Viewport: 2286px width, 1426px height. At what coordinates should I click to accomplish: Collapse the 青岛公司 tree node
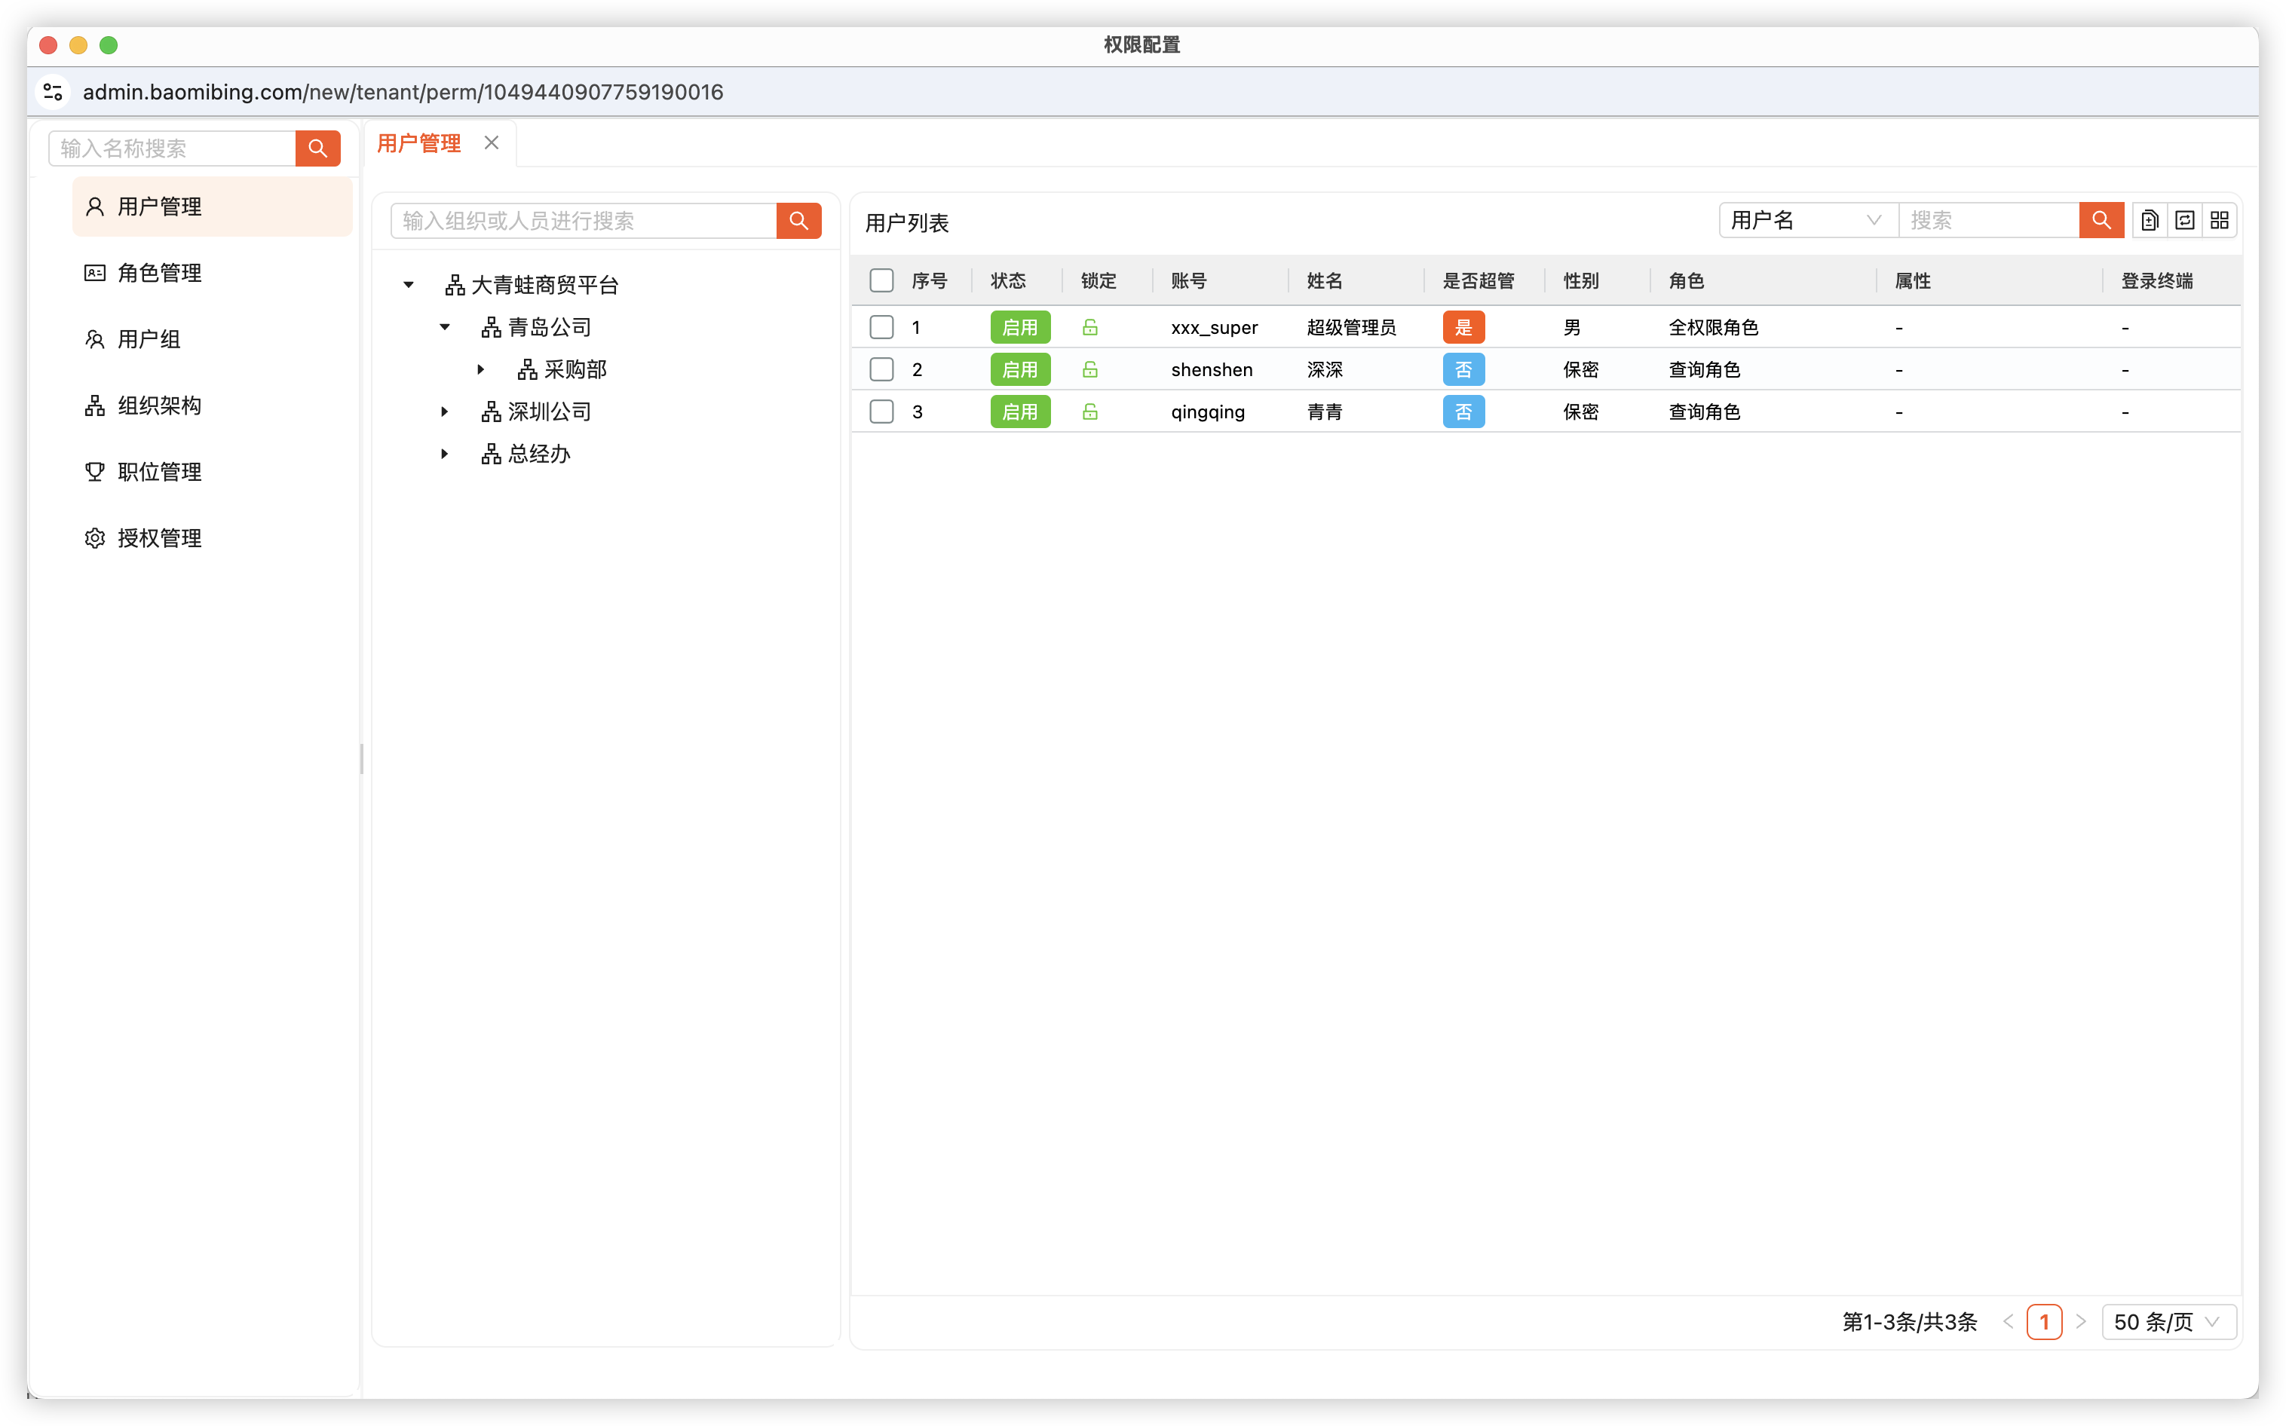pos(444,327)
